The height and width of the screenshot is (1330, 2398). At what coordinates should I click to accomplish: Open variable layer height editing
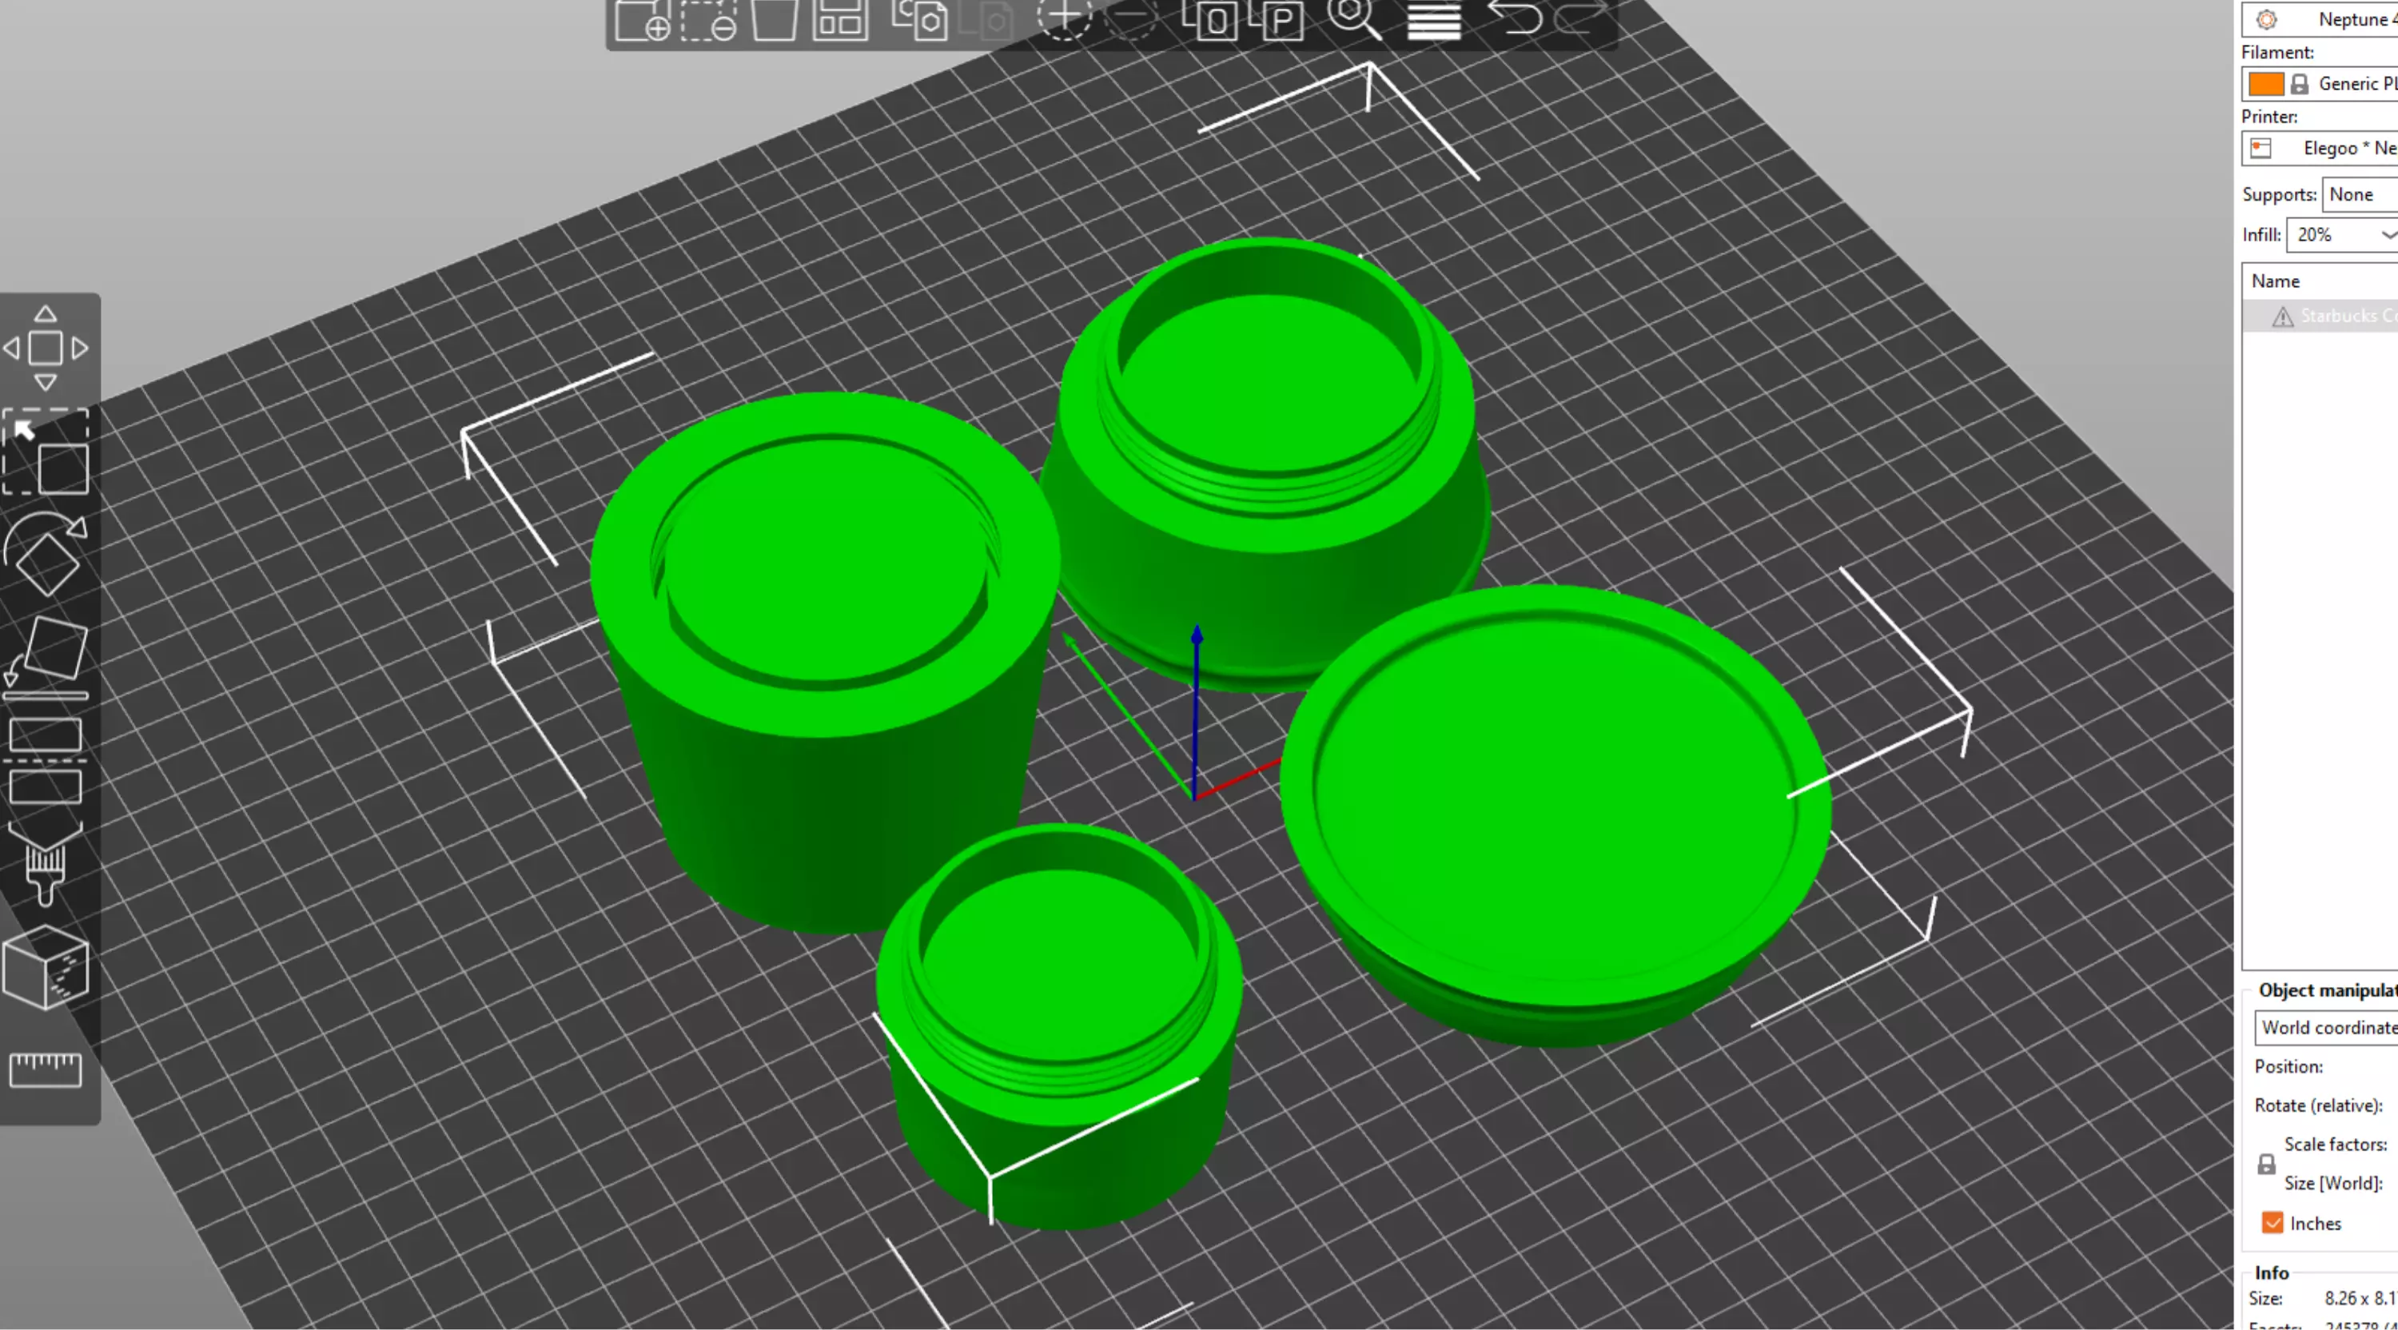[1433, 19]
